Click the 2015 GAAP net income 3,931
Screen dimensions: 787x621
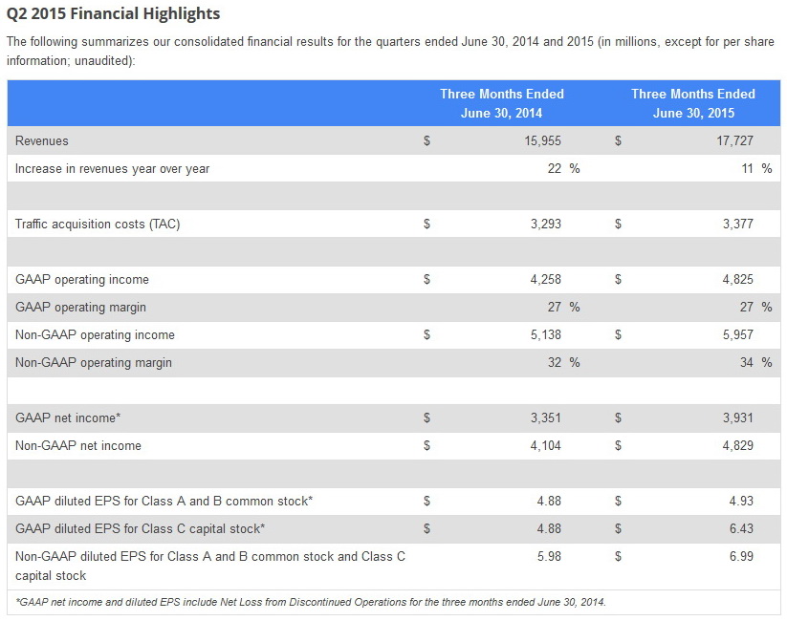[738, 418]
